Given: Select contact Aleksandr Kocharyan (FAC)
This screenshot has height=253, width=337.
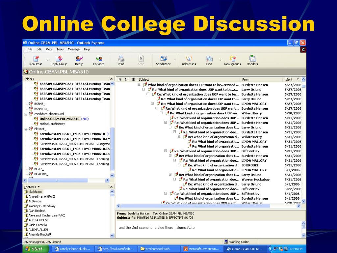Looking at the screenshot, I should click(x=47, y=215).
